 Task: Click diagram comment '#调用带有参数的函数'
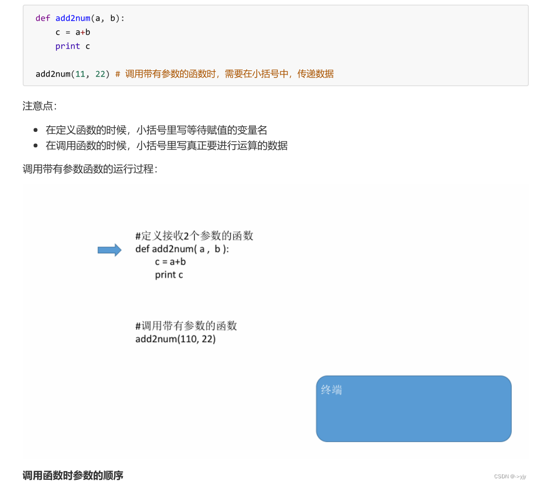coord(186,326)
